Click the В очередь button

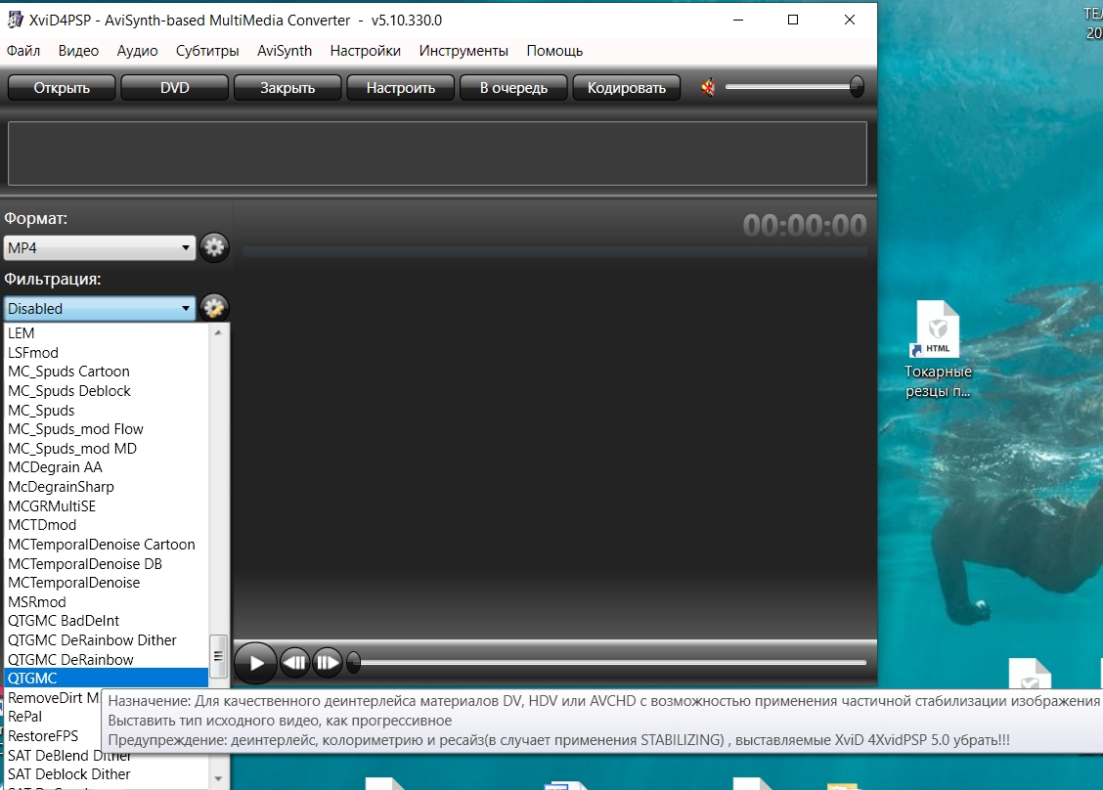coord(512,88)
